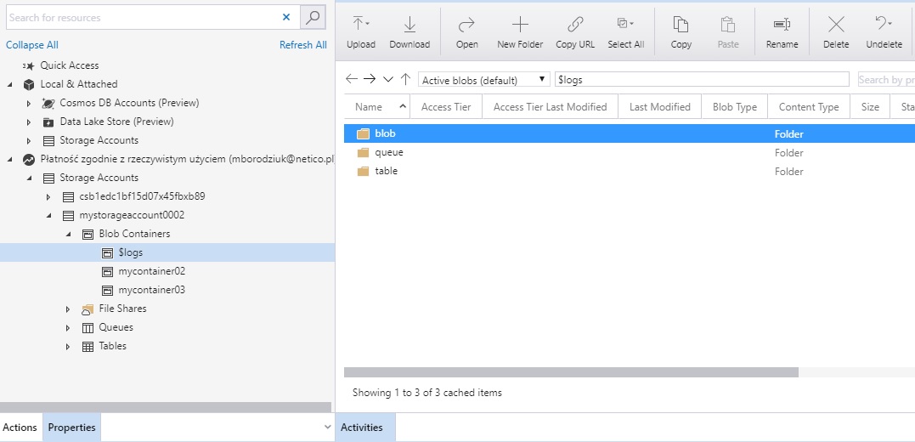915x442 pixels.
Task: Click the Delete toolbar icon
Action: click(836, 25)
